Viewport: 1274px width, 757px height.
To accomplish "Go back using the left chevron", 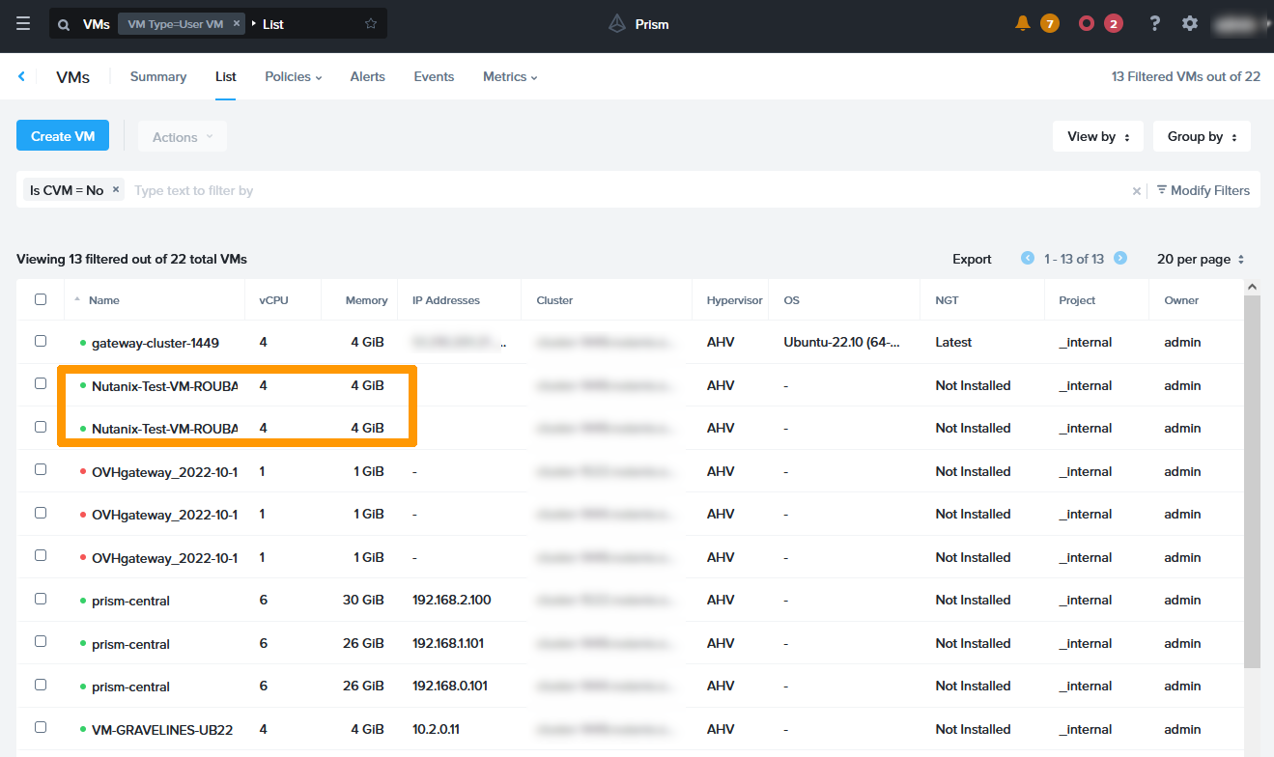I will coord(21,76).
